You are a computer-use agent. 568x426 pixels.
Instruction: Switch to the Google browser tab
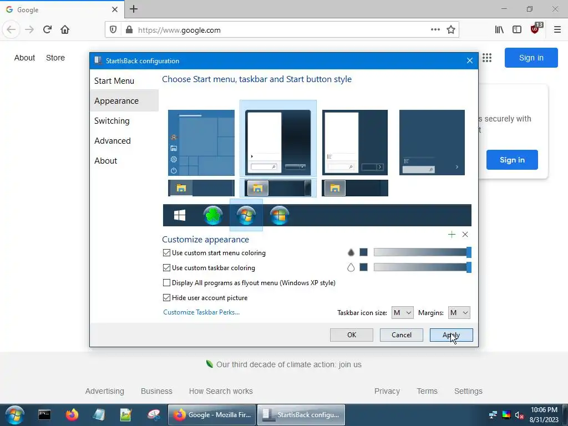pyautogui.click(x=62, y=9)
